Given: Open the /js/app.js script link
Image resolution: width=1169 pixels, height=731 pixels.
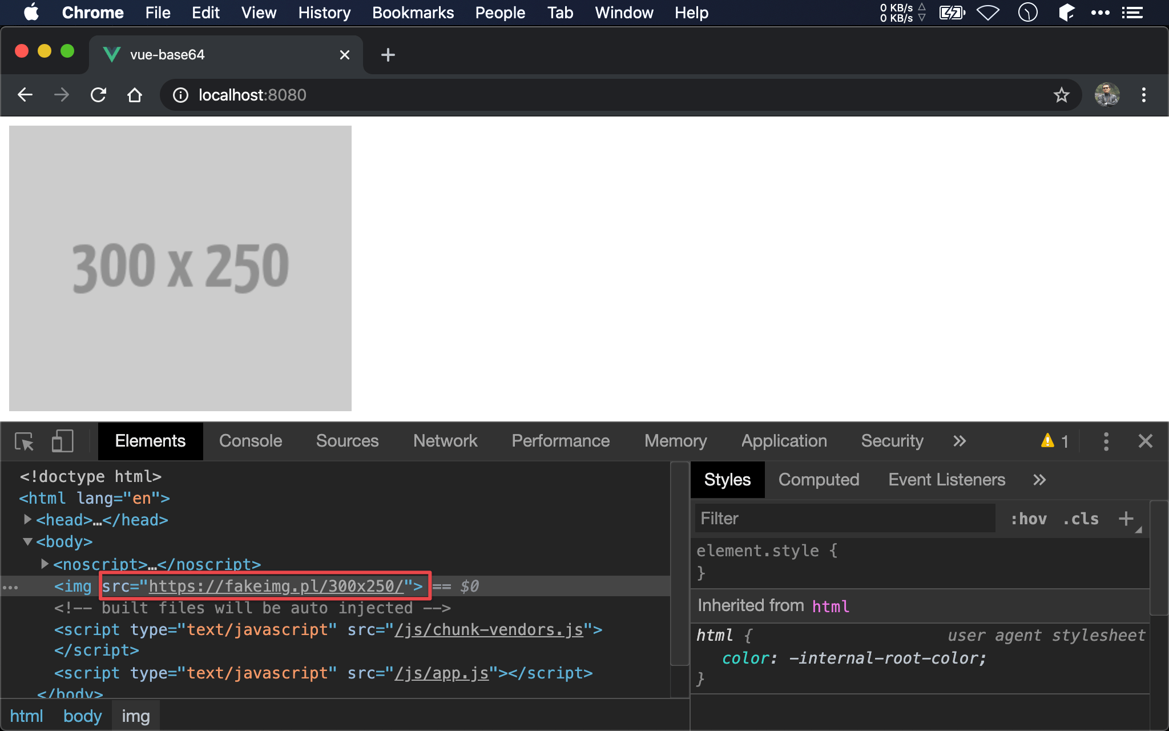Looking at the screenshot, I should pyautogui.click(x=442, y=673).
